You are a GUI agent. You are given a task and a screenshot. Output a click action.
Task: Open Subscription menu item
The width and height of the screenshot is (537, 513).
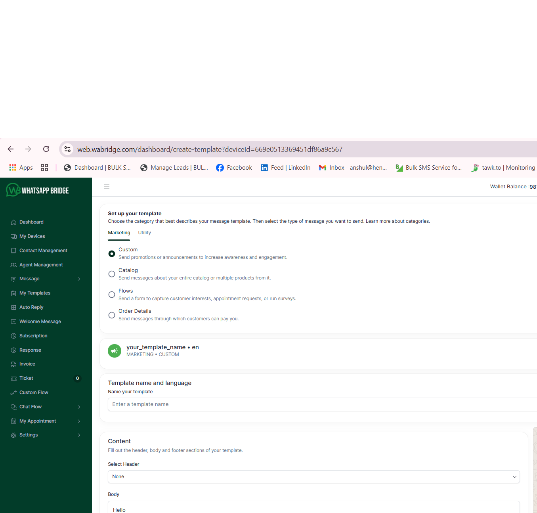(x=33, y=336)
